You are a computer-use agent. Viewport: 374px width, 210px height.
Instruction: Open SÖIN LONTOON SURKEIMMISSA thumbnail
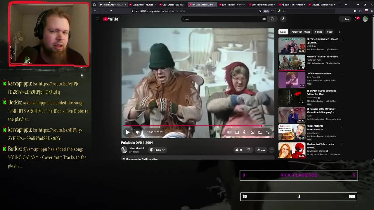tap(292, 132)
